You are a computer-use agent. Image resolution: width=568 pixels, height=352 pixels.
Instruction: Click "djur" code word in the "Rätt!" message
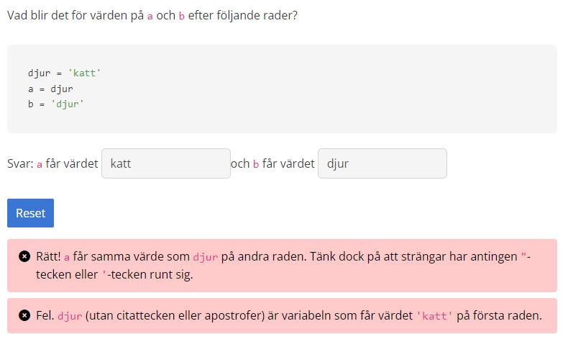point(205,257)
